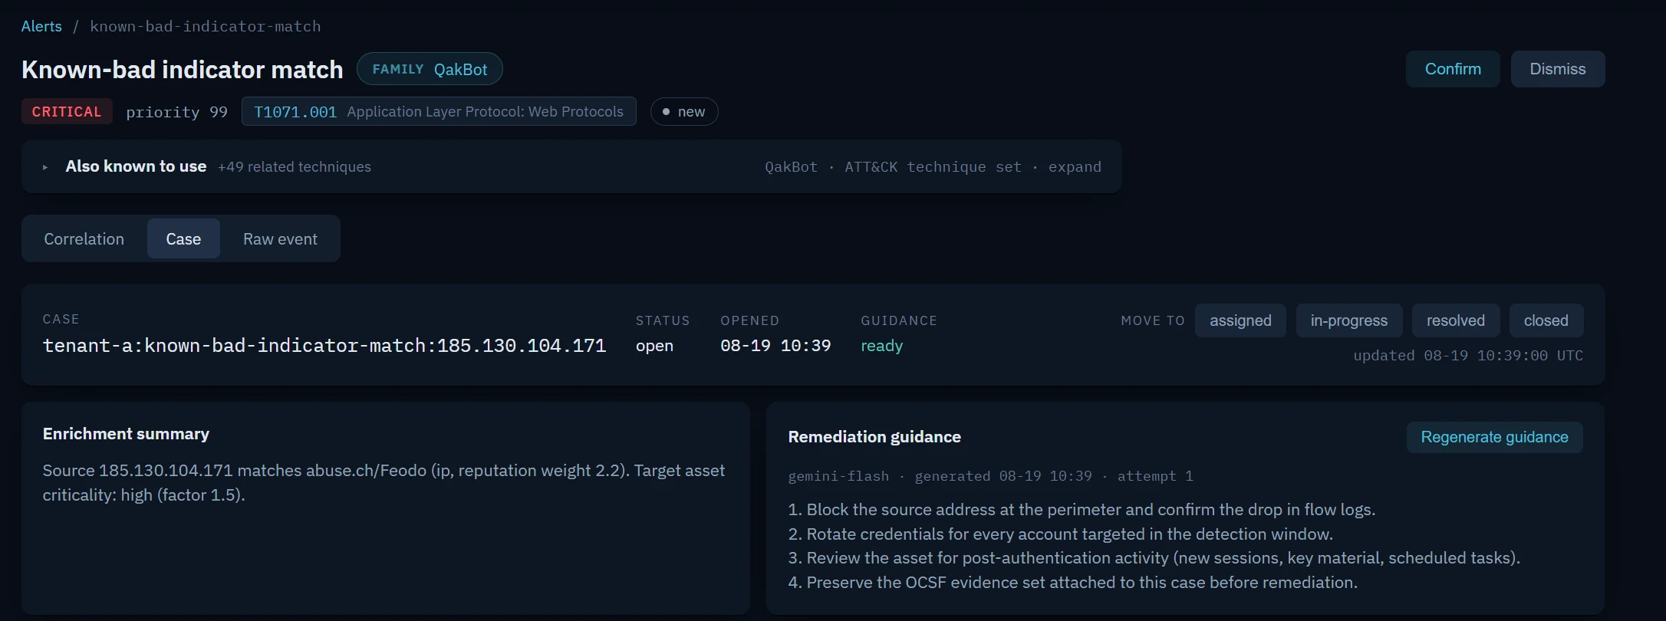This screenshot has height=621, width=1666.
Task: Click the case status value open
Action: point(654,346)
